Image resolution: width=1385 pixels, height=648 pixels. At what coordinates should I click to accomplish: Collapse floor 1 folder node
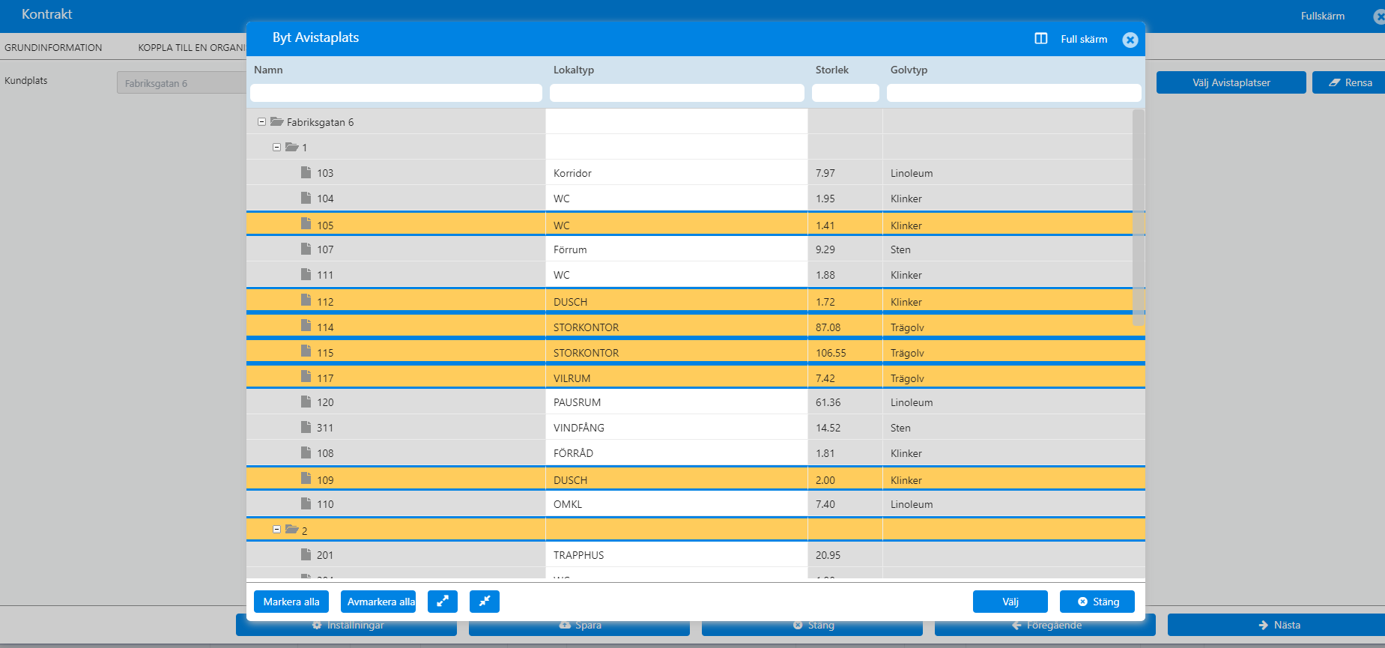click(x=276, y=147)
